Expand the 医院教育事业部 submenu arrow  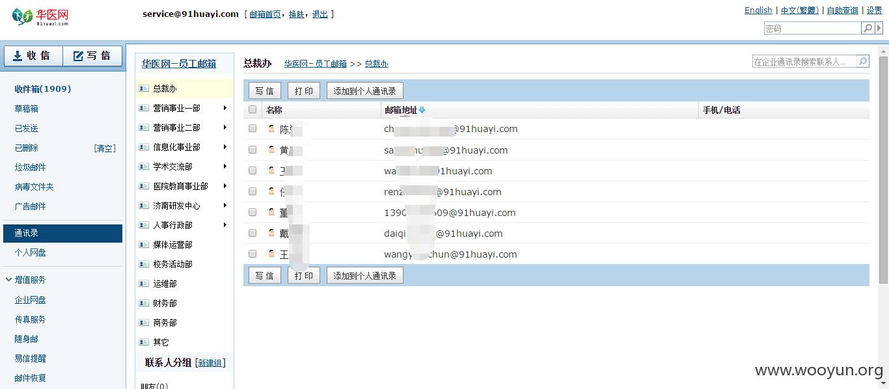click(225, 186)
